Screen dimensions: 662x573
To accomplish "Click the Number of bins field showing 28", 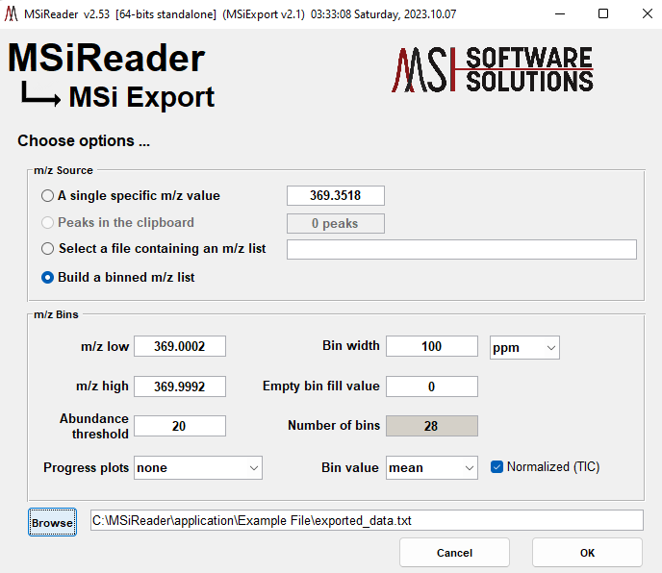I will coord(432,426).
